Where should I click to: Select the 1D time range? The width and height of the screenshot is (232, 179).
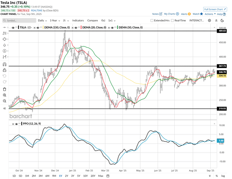pyautogui.click(x=14, y=176)
